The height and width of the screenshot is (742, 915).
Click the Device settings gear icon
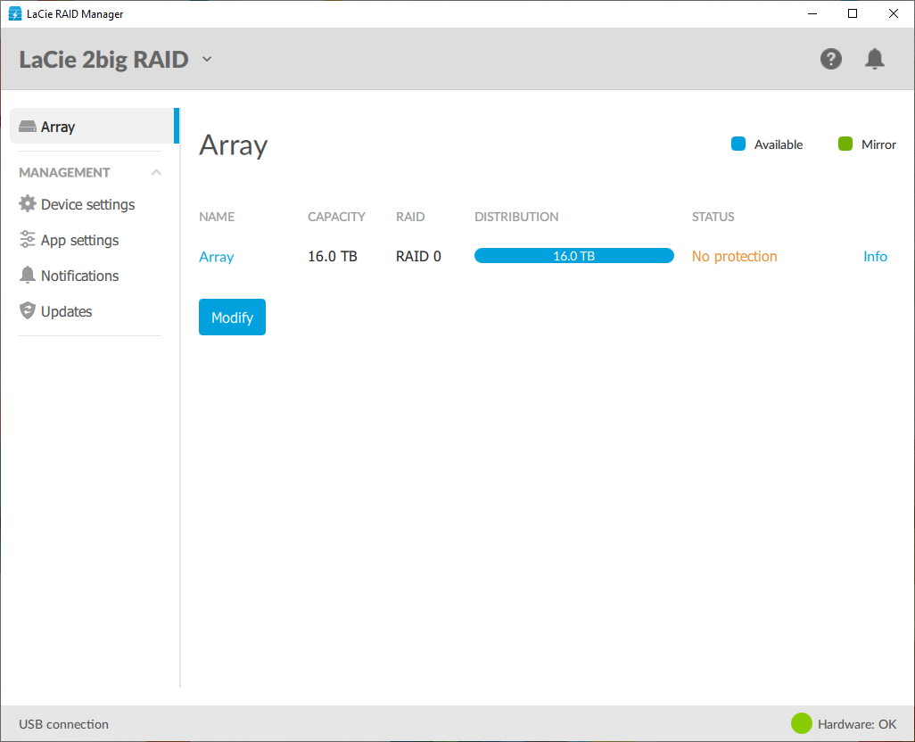tap(27, 203)
